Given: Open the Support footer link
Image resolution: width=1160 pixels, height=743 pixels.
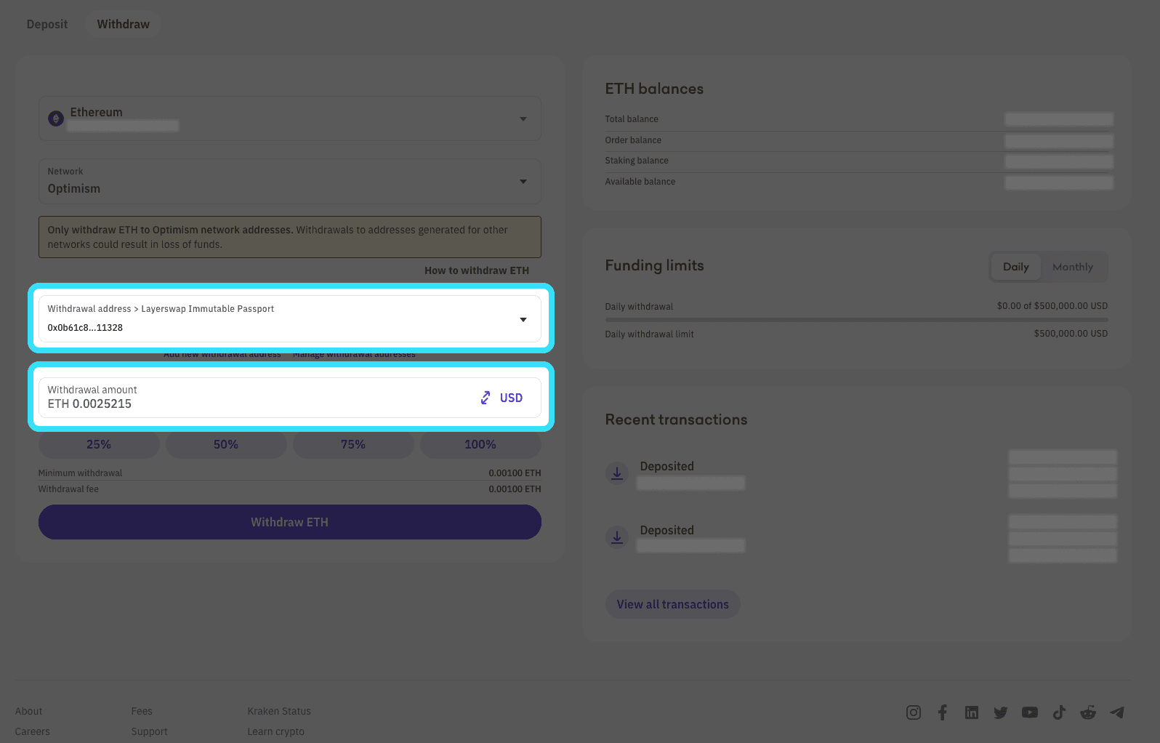Looking at the screenshot, I should click(x=150, y=731).
